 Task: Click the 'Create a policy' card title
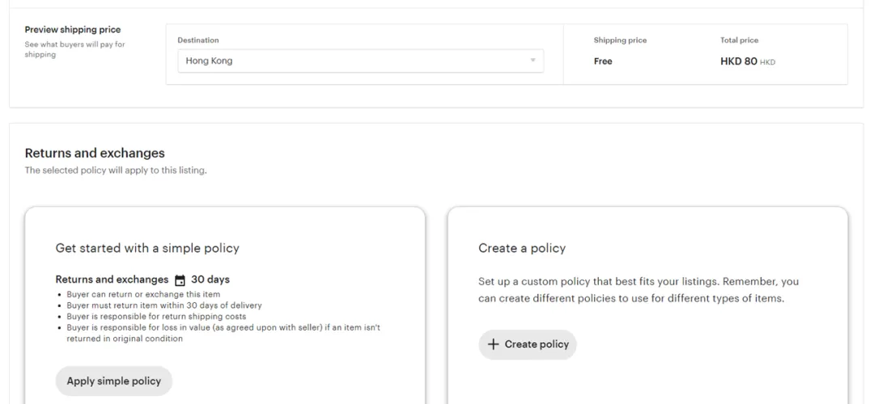(x=522, y=248)
